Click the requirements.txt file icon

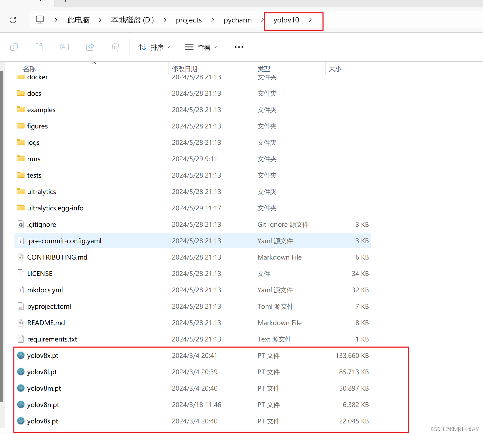click(x=21, y=339)
